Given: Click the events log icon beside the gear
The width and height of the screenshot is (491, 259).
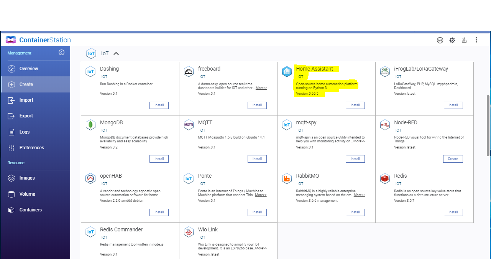Looking at the screenshot, I should pos(464,40).
